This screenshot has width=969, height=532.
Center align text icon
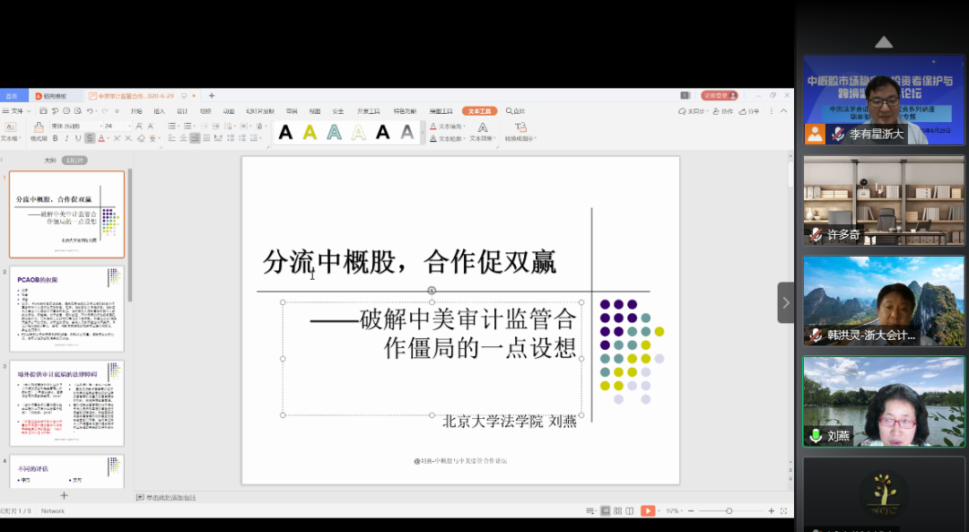184,138
